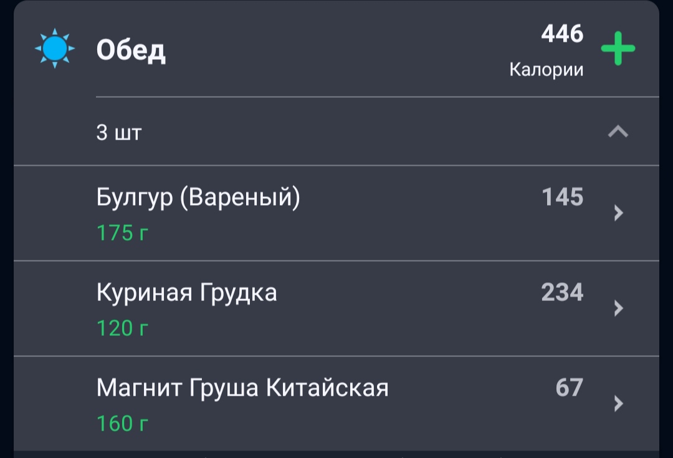Tap the 446 Калории total

coord(547,50)
